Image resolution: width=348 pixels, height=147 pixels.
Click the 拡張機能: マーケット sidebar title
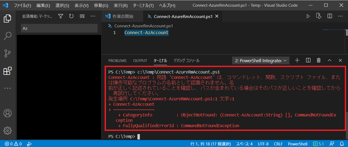(37, 16)
